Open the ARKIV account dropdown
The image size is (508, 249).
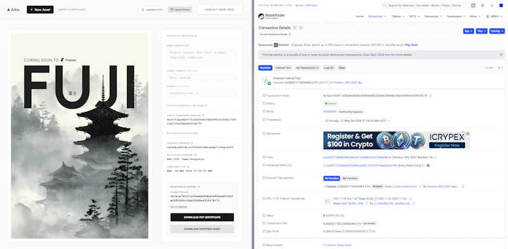494,17
